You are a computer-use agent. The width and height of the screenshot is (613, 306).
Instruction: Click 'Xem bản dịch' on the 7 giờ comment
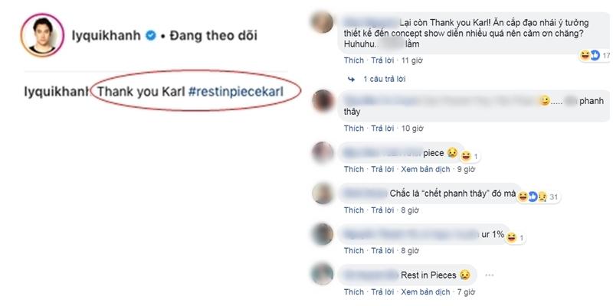(x=425, y=291)
